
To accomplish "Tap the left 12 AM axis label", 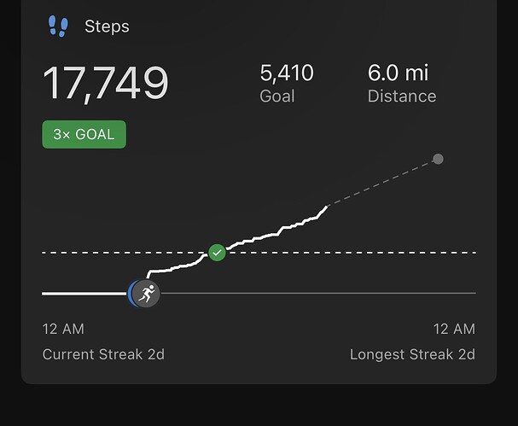I will coord(63,330).
